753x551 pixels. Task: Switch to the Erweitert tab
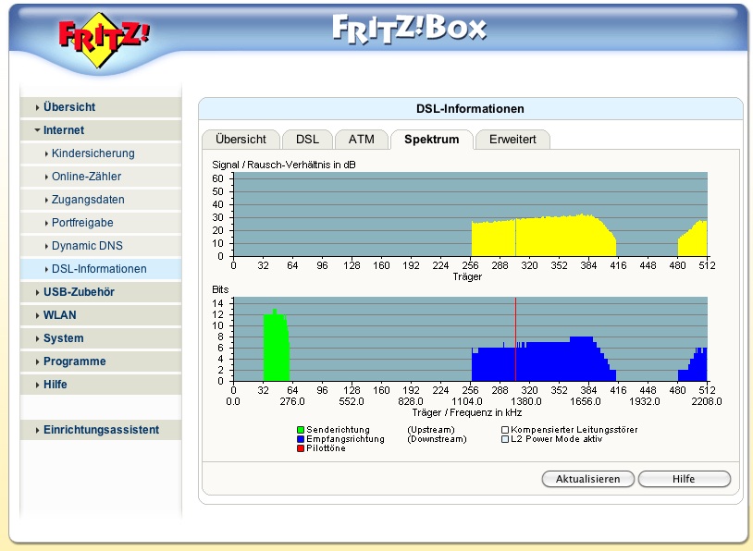(x=512, y=140)
